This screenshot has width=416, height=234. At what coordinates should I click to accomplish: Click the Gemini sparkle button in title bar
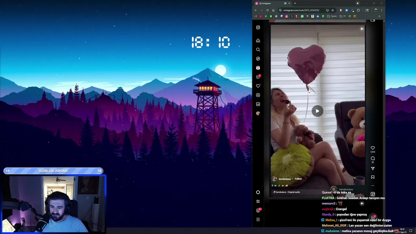[357, 3]
